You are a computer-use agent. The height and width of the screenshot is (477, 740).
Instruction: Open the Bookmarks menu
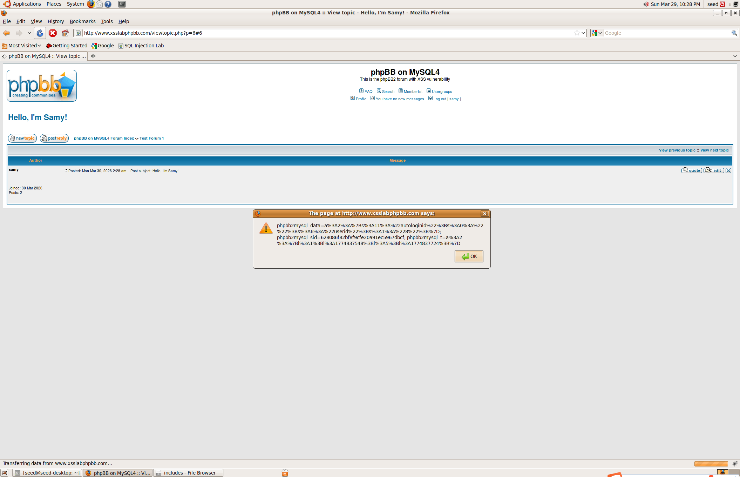tap(82, 21)
